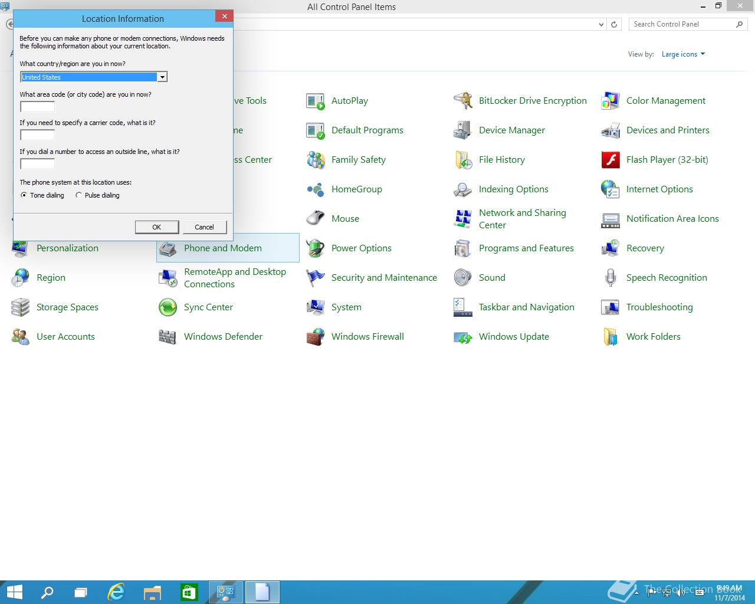
Task: Open the System link
Action: [x=346, y=307]
